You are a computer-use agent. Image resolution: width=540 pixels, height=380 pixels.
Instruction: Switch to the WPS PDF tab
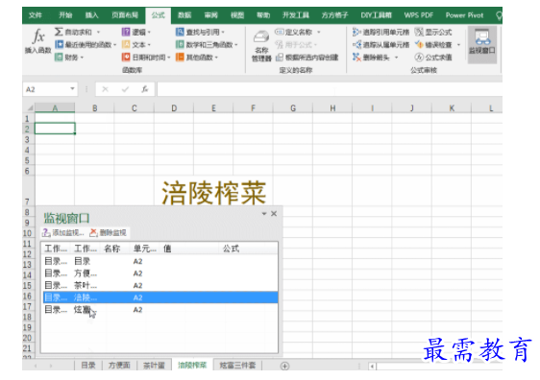coord(418,15)
